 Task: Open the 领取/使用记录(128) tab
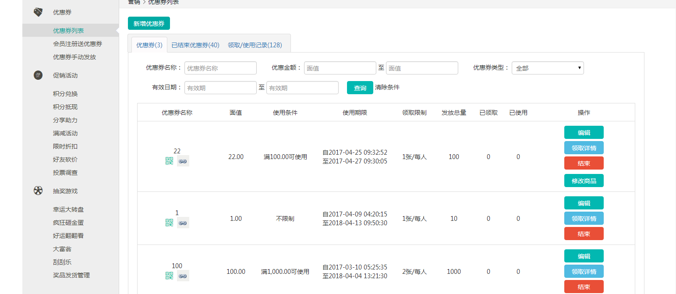(255, 45)
